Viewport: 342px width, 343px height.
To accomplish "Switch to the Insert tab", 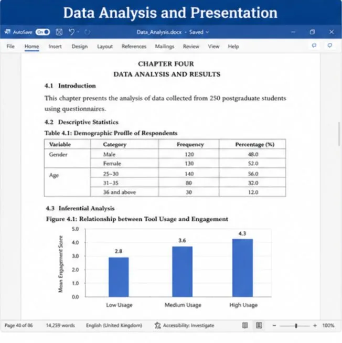I will point(55,46).
